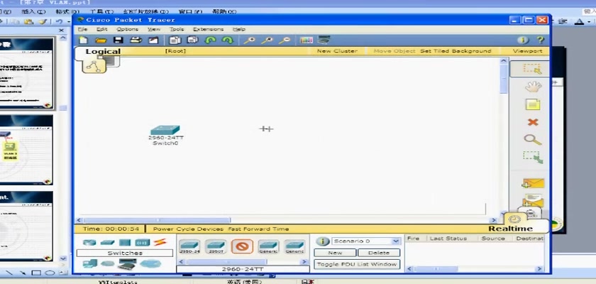Open the Options menu
Viewport: 596px width, 284px height.
click(127, 29)
